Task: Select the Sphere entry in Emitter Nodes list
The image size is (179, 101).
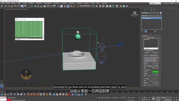Action: click(x=147, y=39)
